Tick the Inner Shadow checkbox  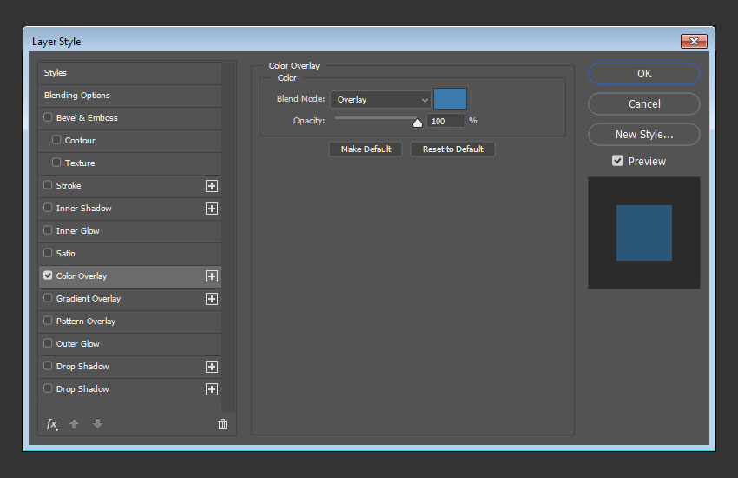click(x=48, y=207)
